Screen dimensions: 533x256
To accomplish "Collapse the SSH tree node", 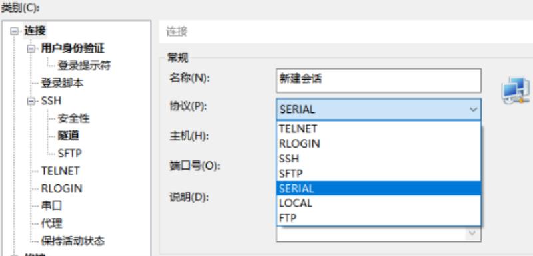I will tap(31, 101).
